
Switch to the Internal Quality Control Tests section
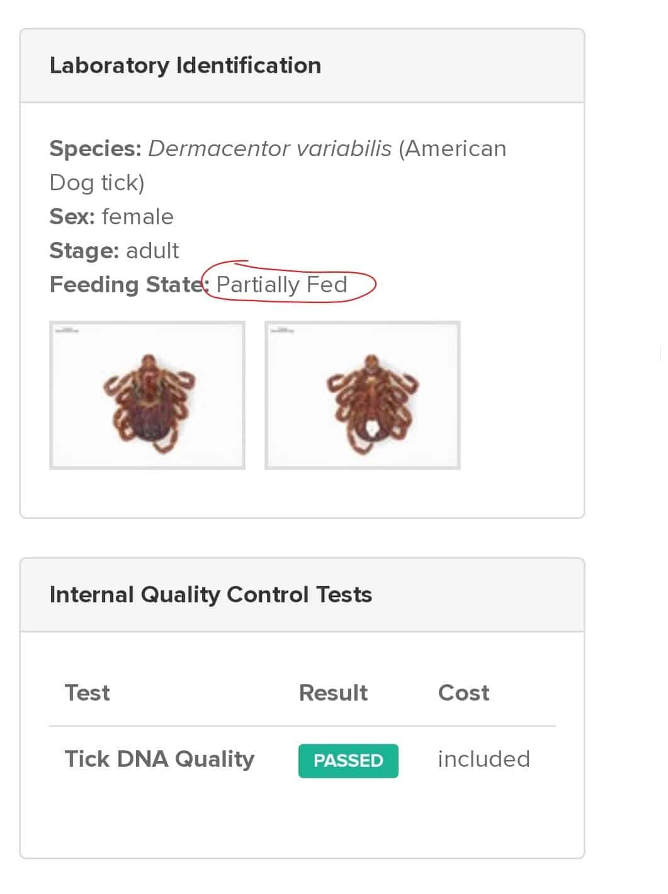(210, 593)
